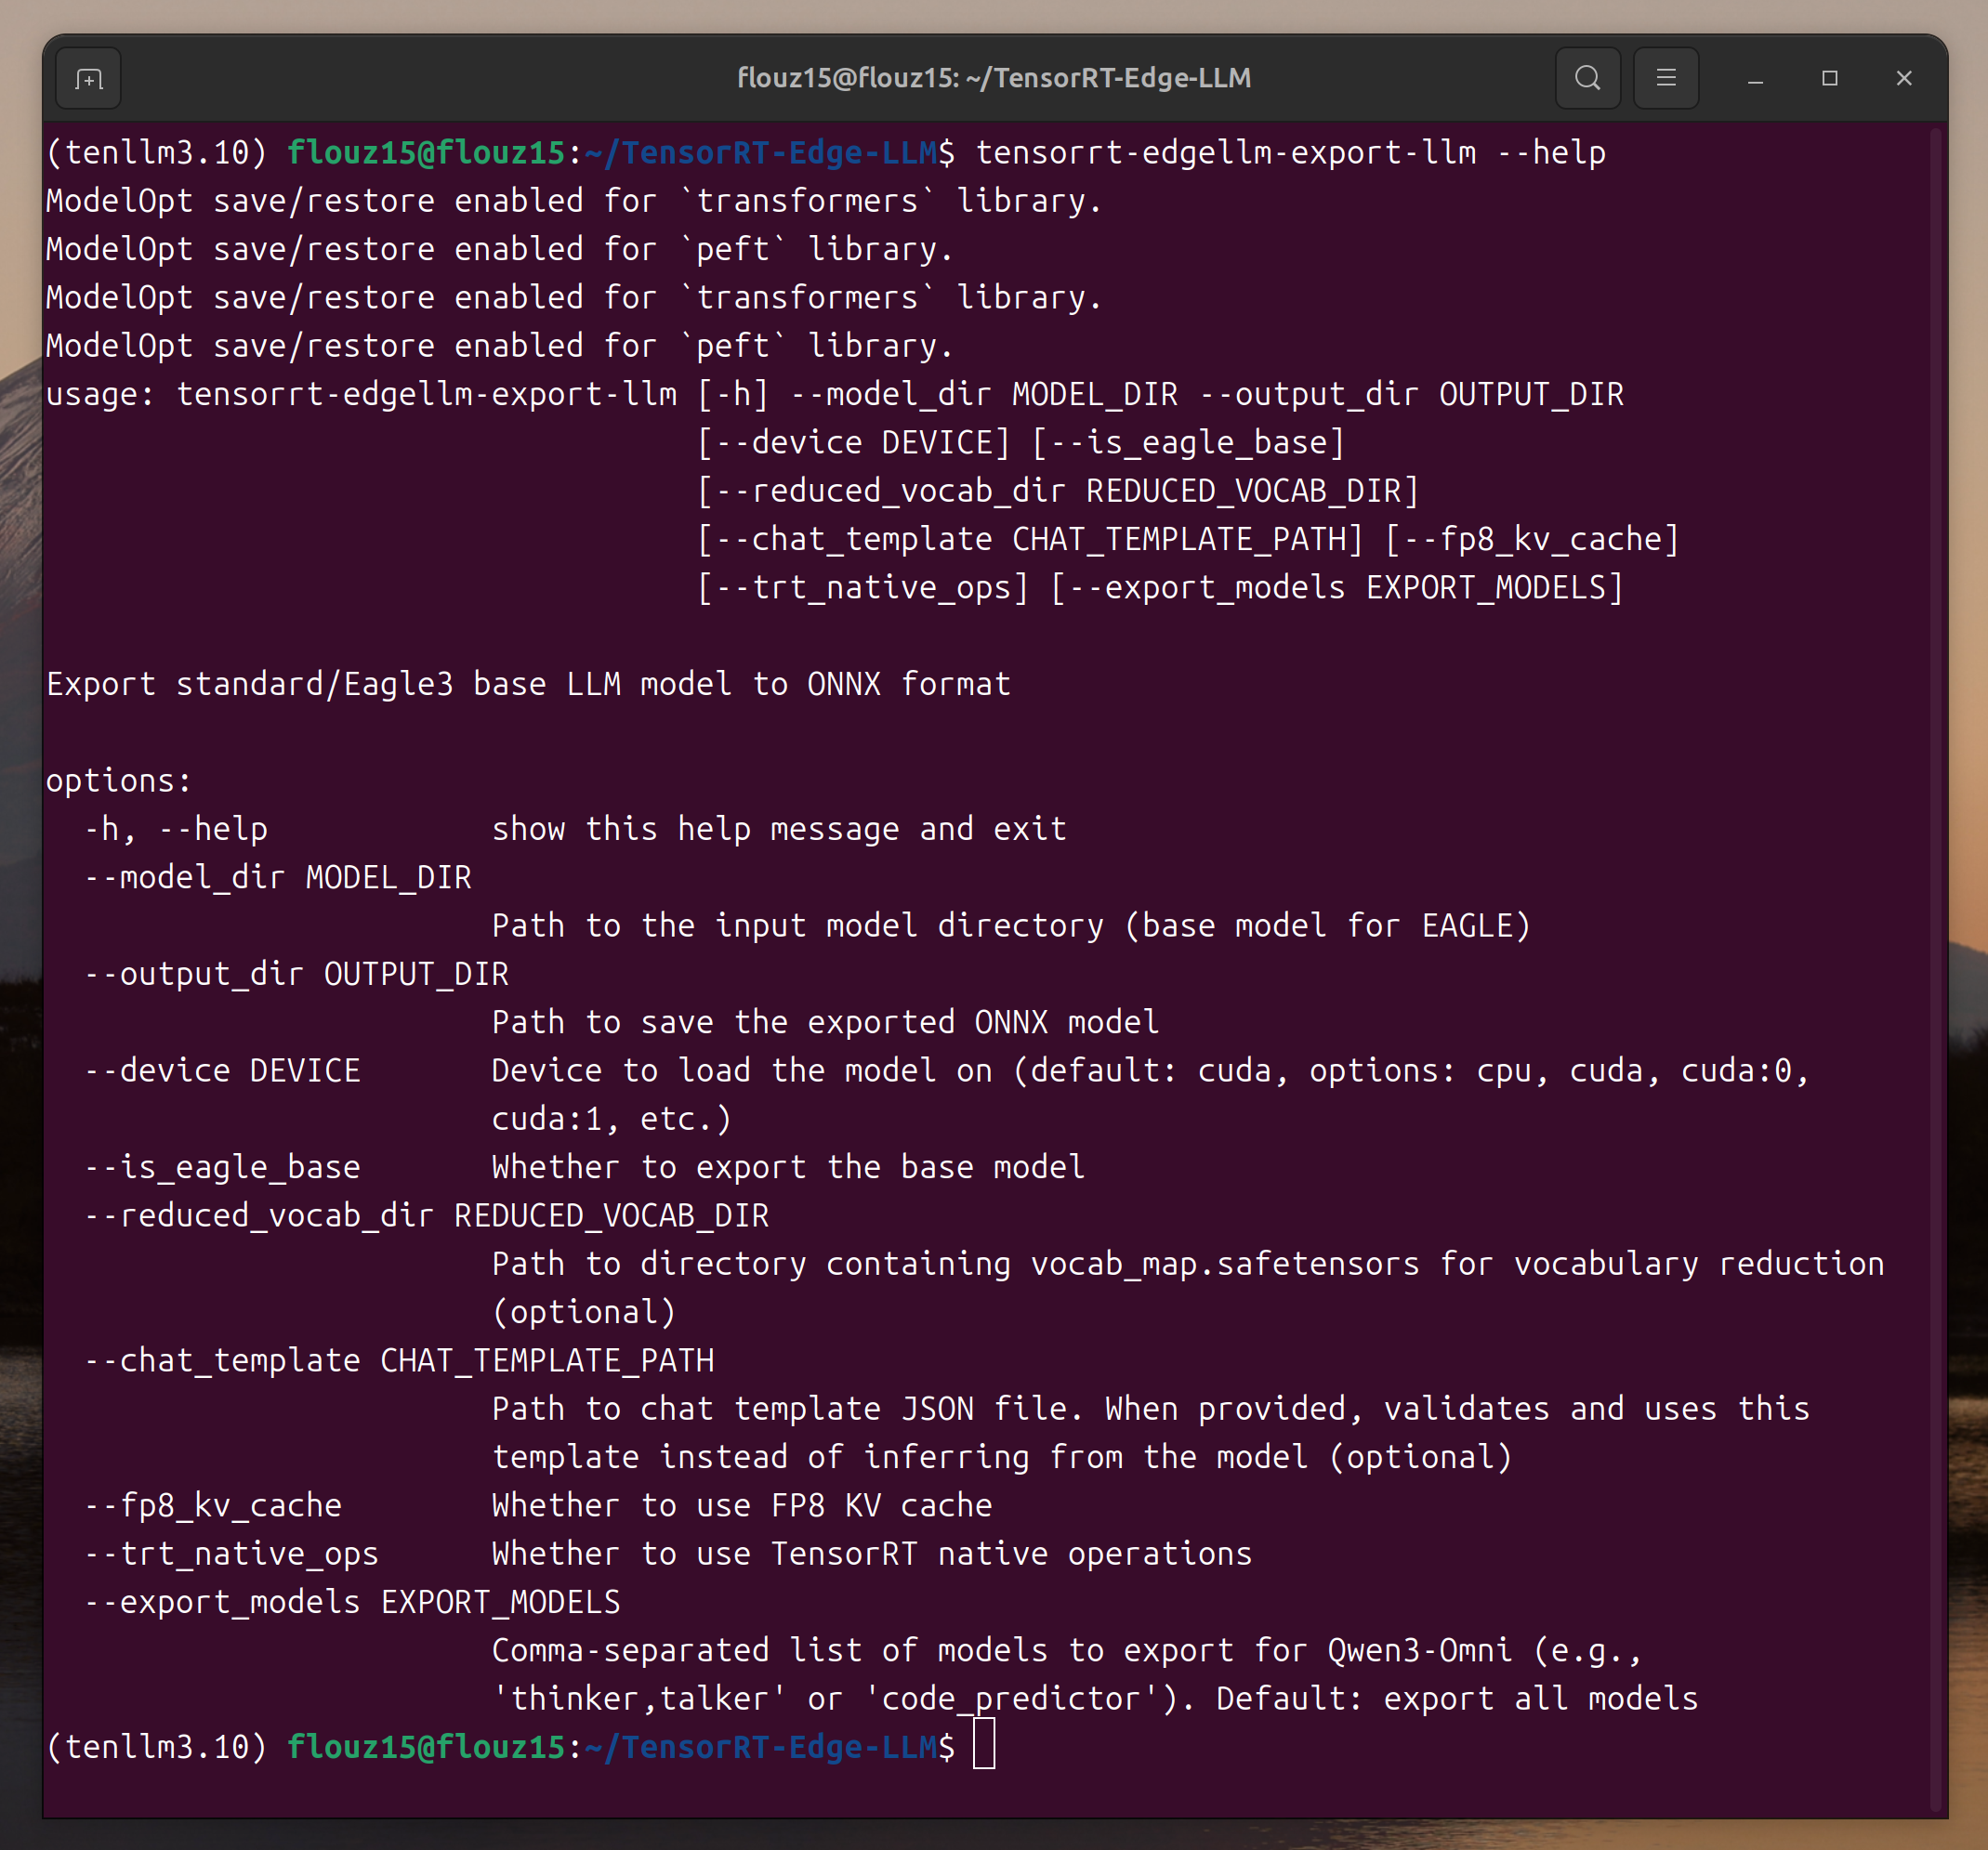Close the terminal window
Image resolution: width=1988 pixels, height=1850 pixels.
tap(1904, 78)
